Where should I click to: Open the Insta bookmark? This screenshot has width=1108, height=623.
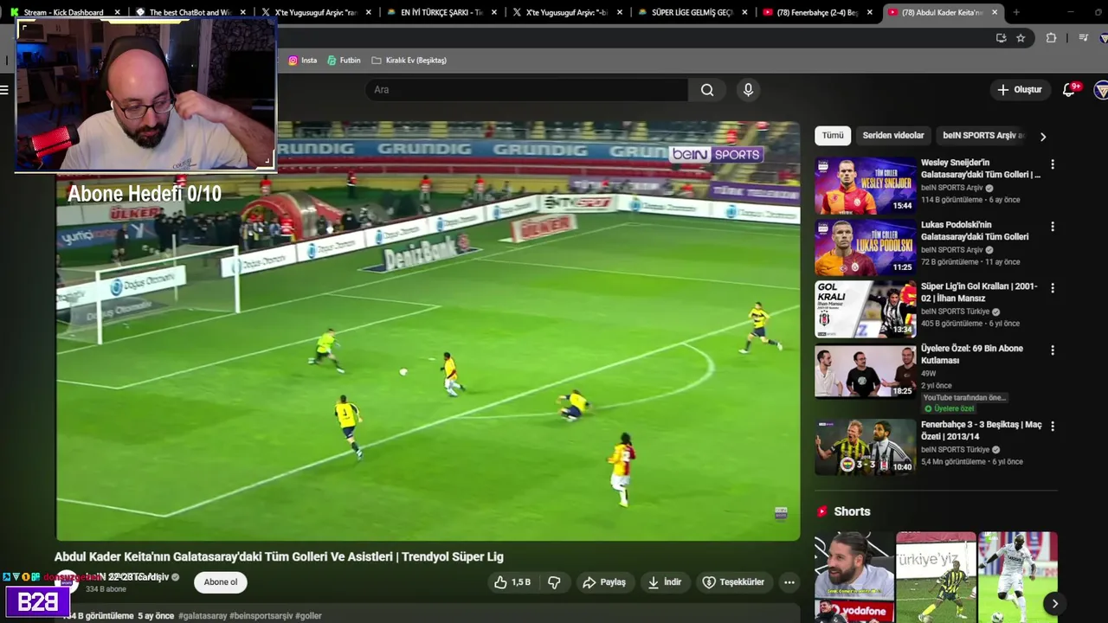point(302,61)
